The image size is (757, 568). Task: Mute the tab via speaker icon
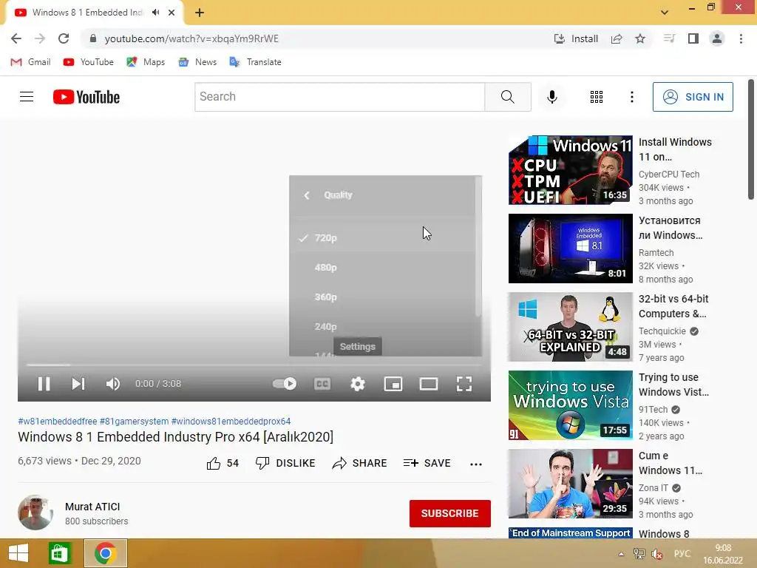[155, 13]
